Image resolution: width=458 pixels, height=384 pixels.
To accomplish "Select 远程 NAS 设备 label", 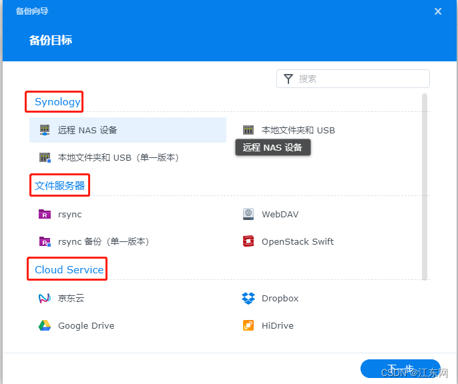I will coord(87,130).
